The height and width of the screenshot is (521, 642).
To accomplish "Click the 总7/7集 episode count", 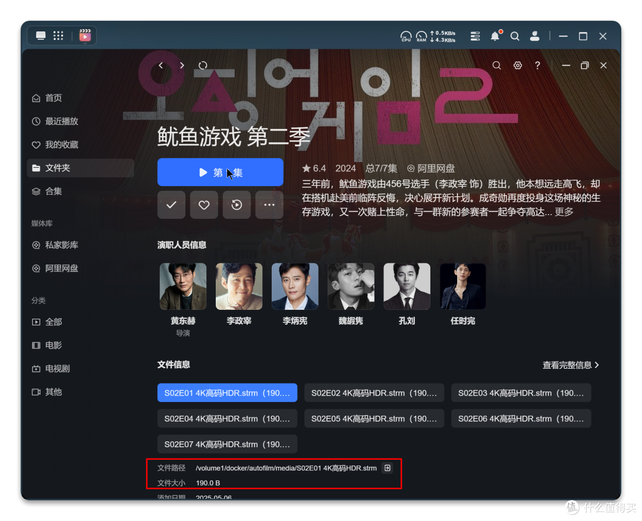I will 381,168.
